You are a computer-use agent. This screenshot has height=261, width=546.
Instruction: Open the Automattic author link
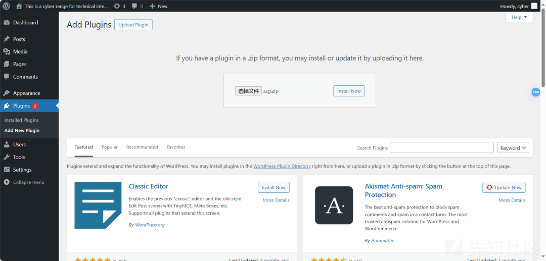(383, 240)
